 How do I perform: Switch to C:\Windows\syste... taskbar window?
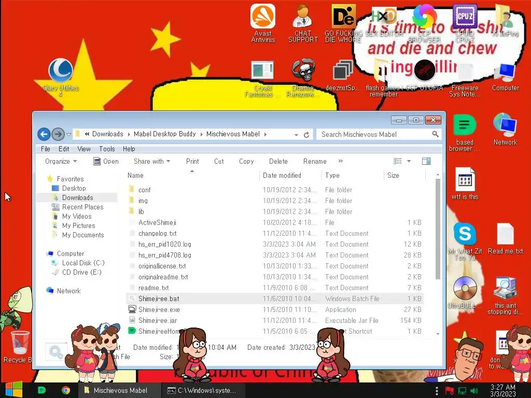pyautogui.click(x=203, y=390)
